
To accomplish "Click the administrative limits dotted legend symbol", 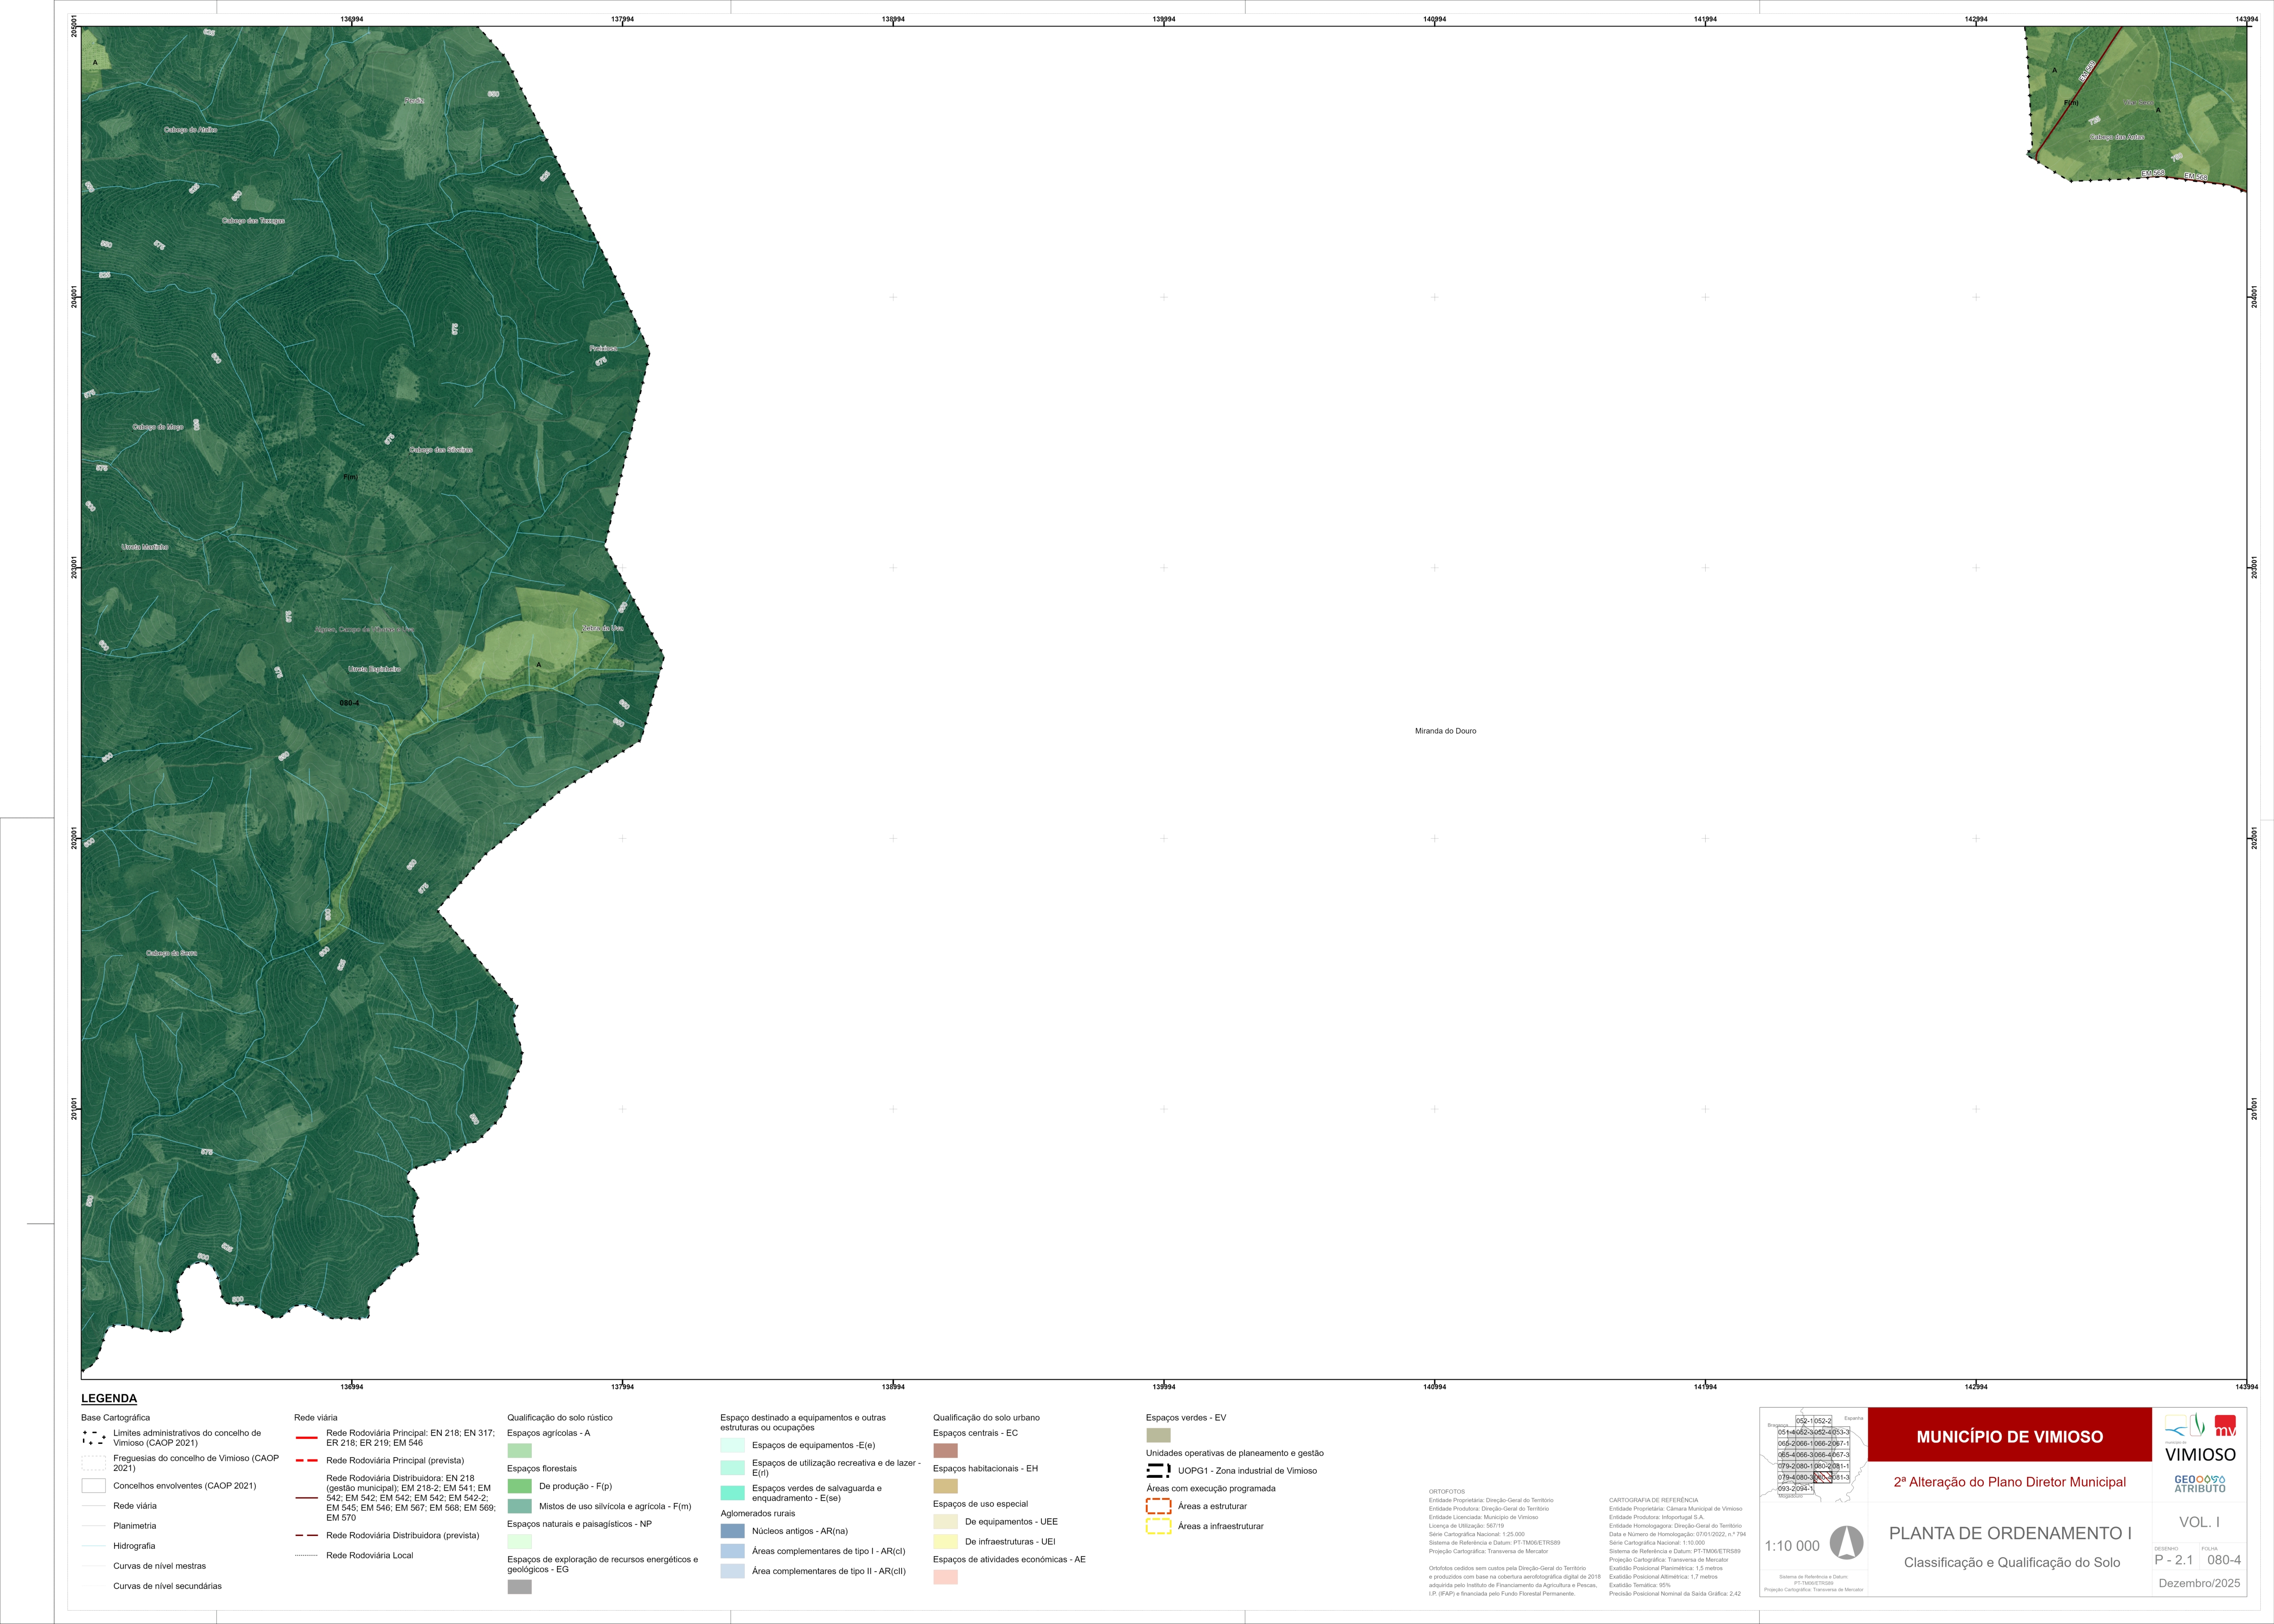I will pyautogui.click(x=94, y=1438).
